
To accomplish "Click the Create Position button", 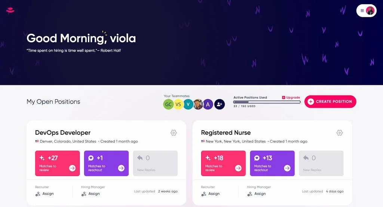I will (x=330, y=101).
